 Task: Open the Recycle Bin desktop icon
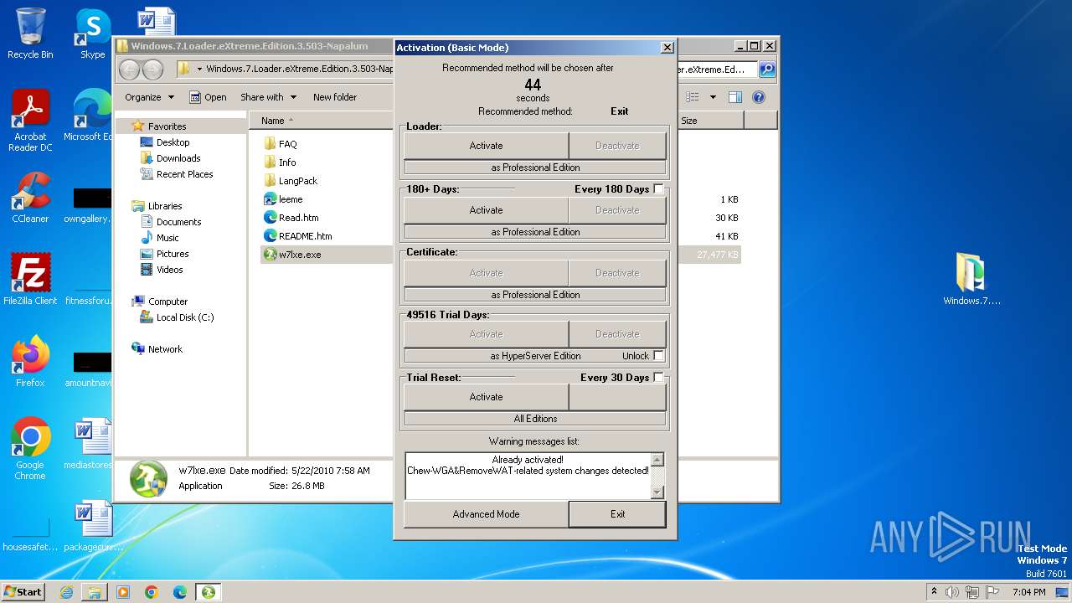30,32
